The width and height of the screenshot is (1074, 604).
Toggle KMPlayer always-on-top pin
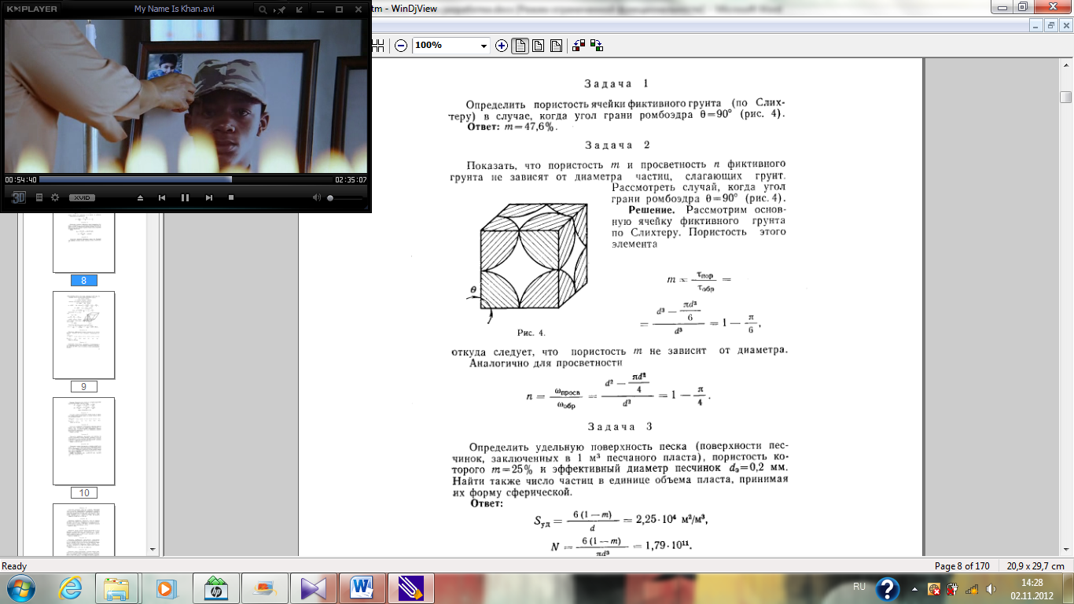pyautogui.click(x=281, y=9)
